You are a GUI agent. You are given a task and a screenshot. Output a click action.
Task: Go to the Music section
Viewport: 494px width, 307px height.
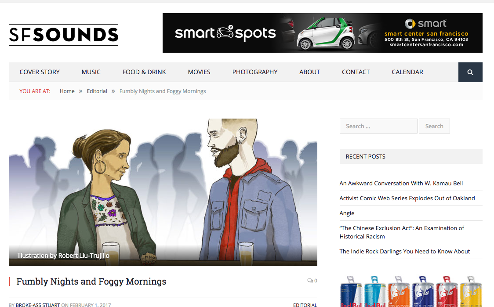(x=91, y=72)
